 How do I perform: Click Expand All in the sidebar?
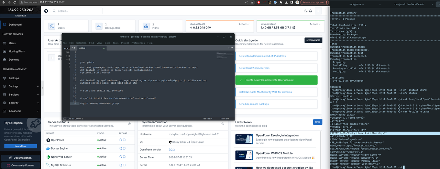[x=21, y=16]
